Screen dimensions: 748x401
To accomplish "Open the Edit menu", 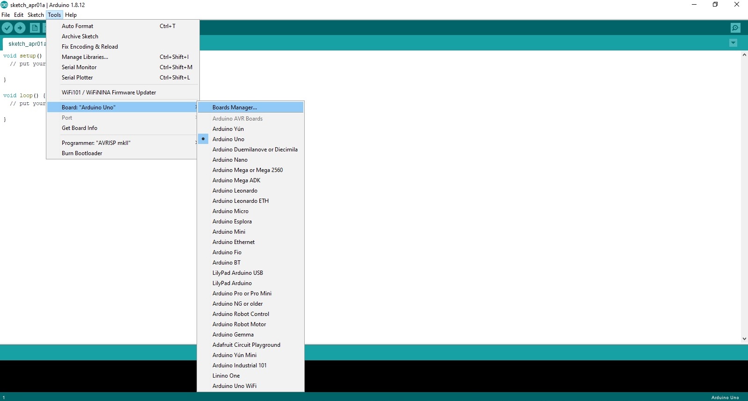I will coord(19,15).
